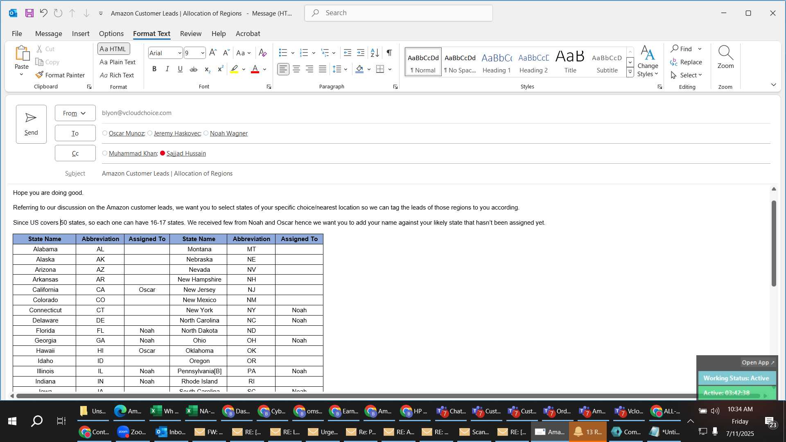Justify the text

click(x=323, y=69)
